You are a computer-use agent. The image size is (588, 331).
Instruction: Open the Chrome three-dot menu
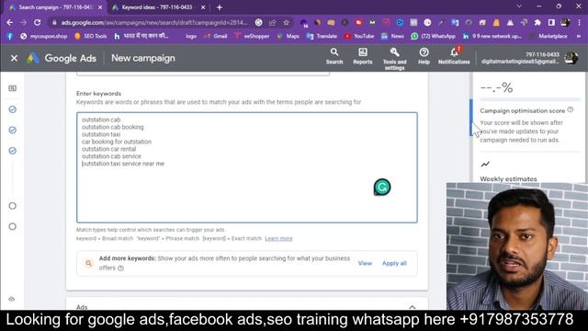tap(579, 22)
